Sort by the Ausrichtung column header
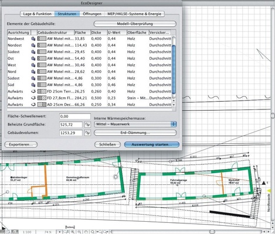This screenshot has width=275, height=234. pos(19,32)
